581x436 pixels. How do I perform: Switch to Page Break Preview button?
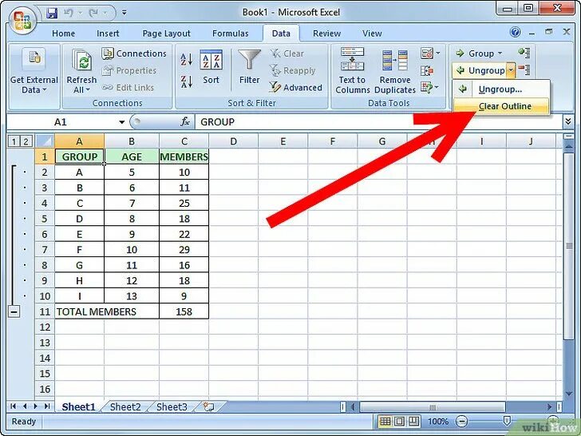click(x=413, y=422)
